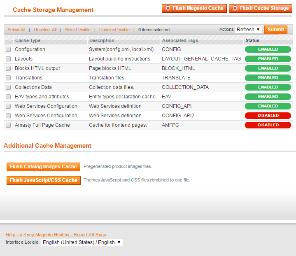Check the Layouts cache checkbox
296x256 pixels.
click(x=8, y=59)
